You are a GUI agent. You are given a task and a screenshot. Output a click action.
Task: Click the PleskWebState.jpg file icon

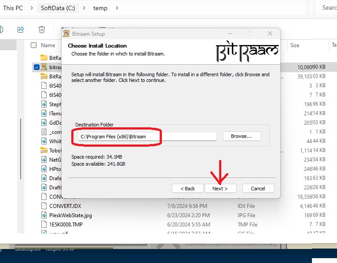[x=44, y=215]
